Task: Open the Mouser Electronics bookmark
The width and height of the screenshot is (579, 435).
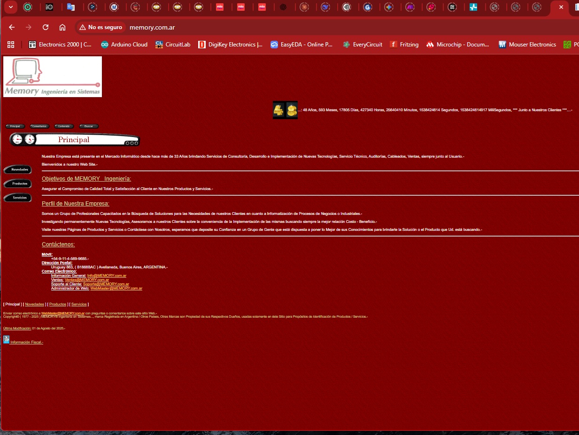Action: click(527, 45)
